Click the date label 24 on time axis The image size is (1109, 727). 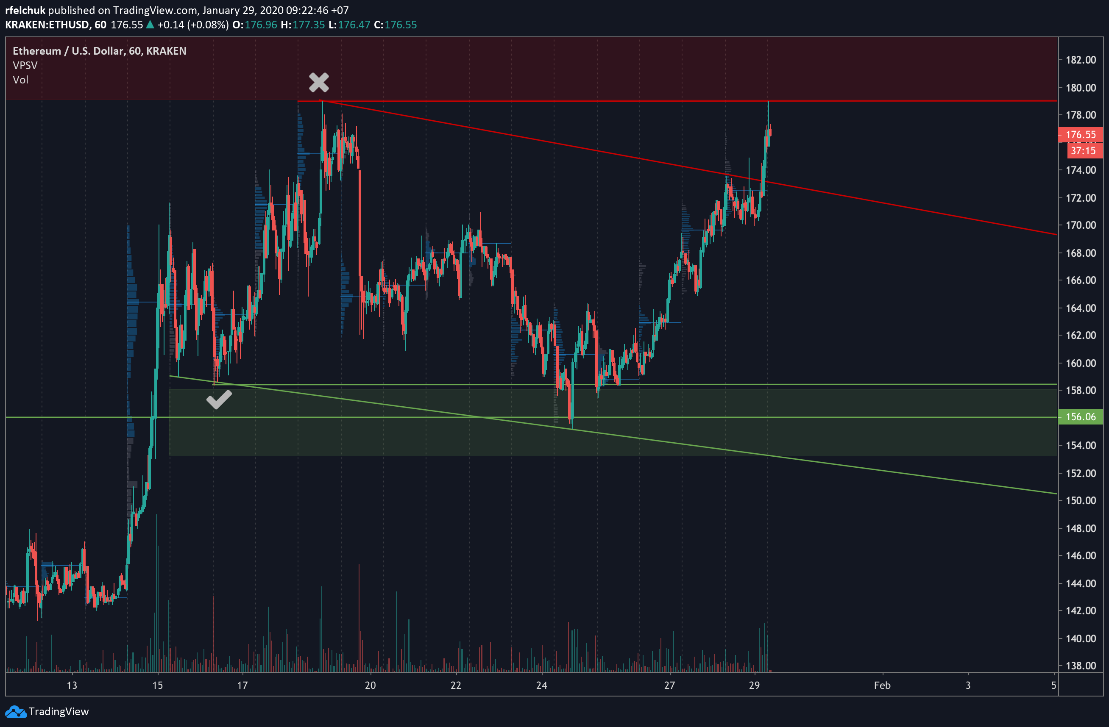pyautogui.click(x=541, y=685)
